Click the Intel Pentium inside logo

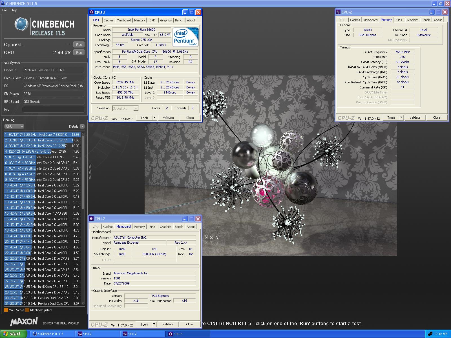point(185,37)
